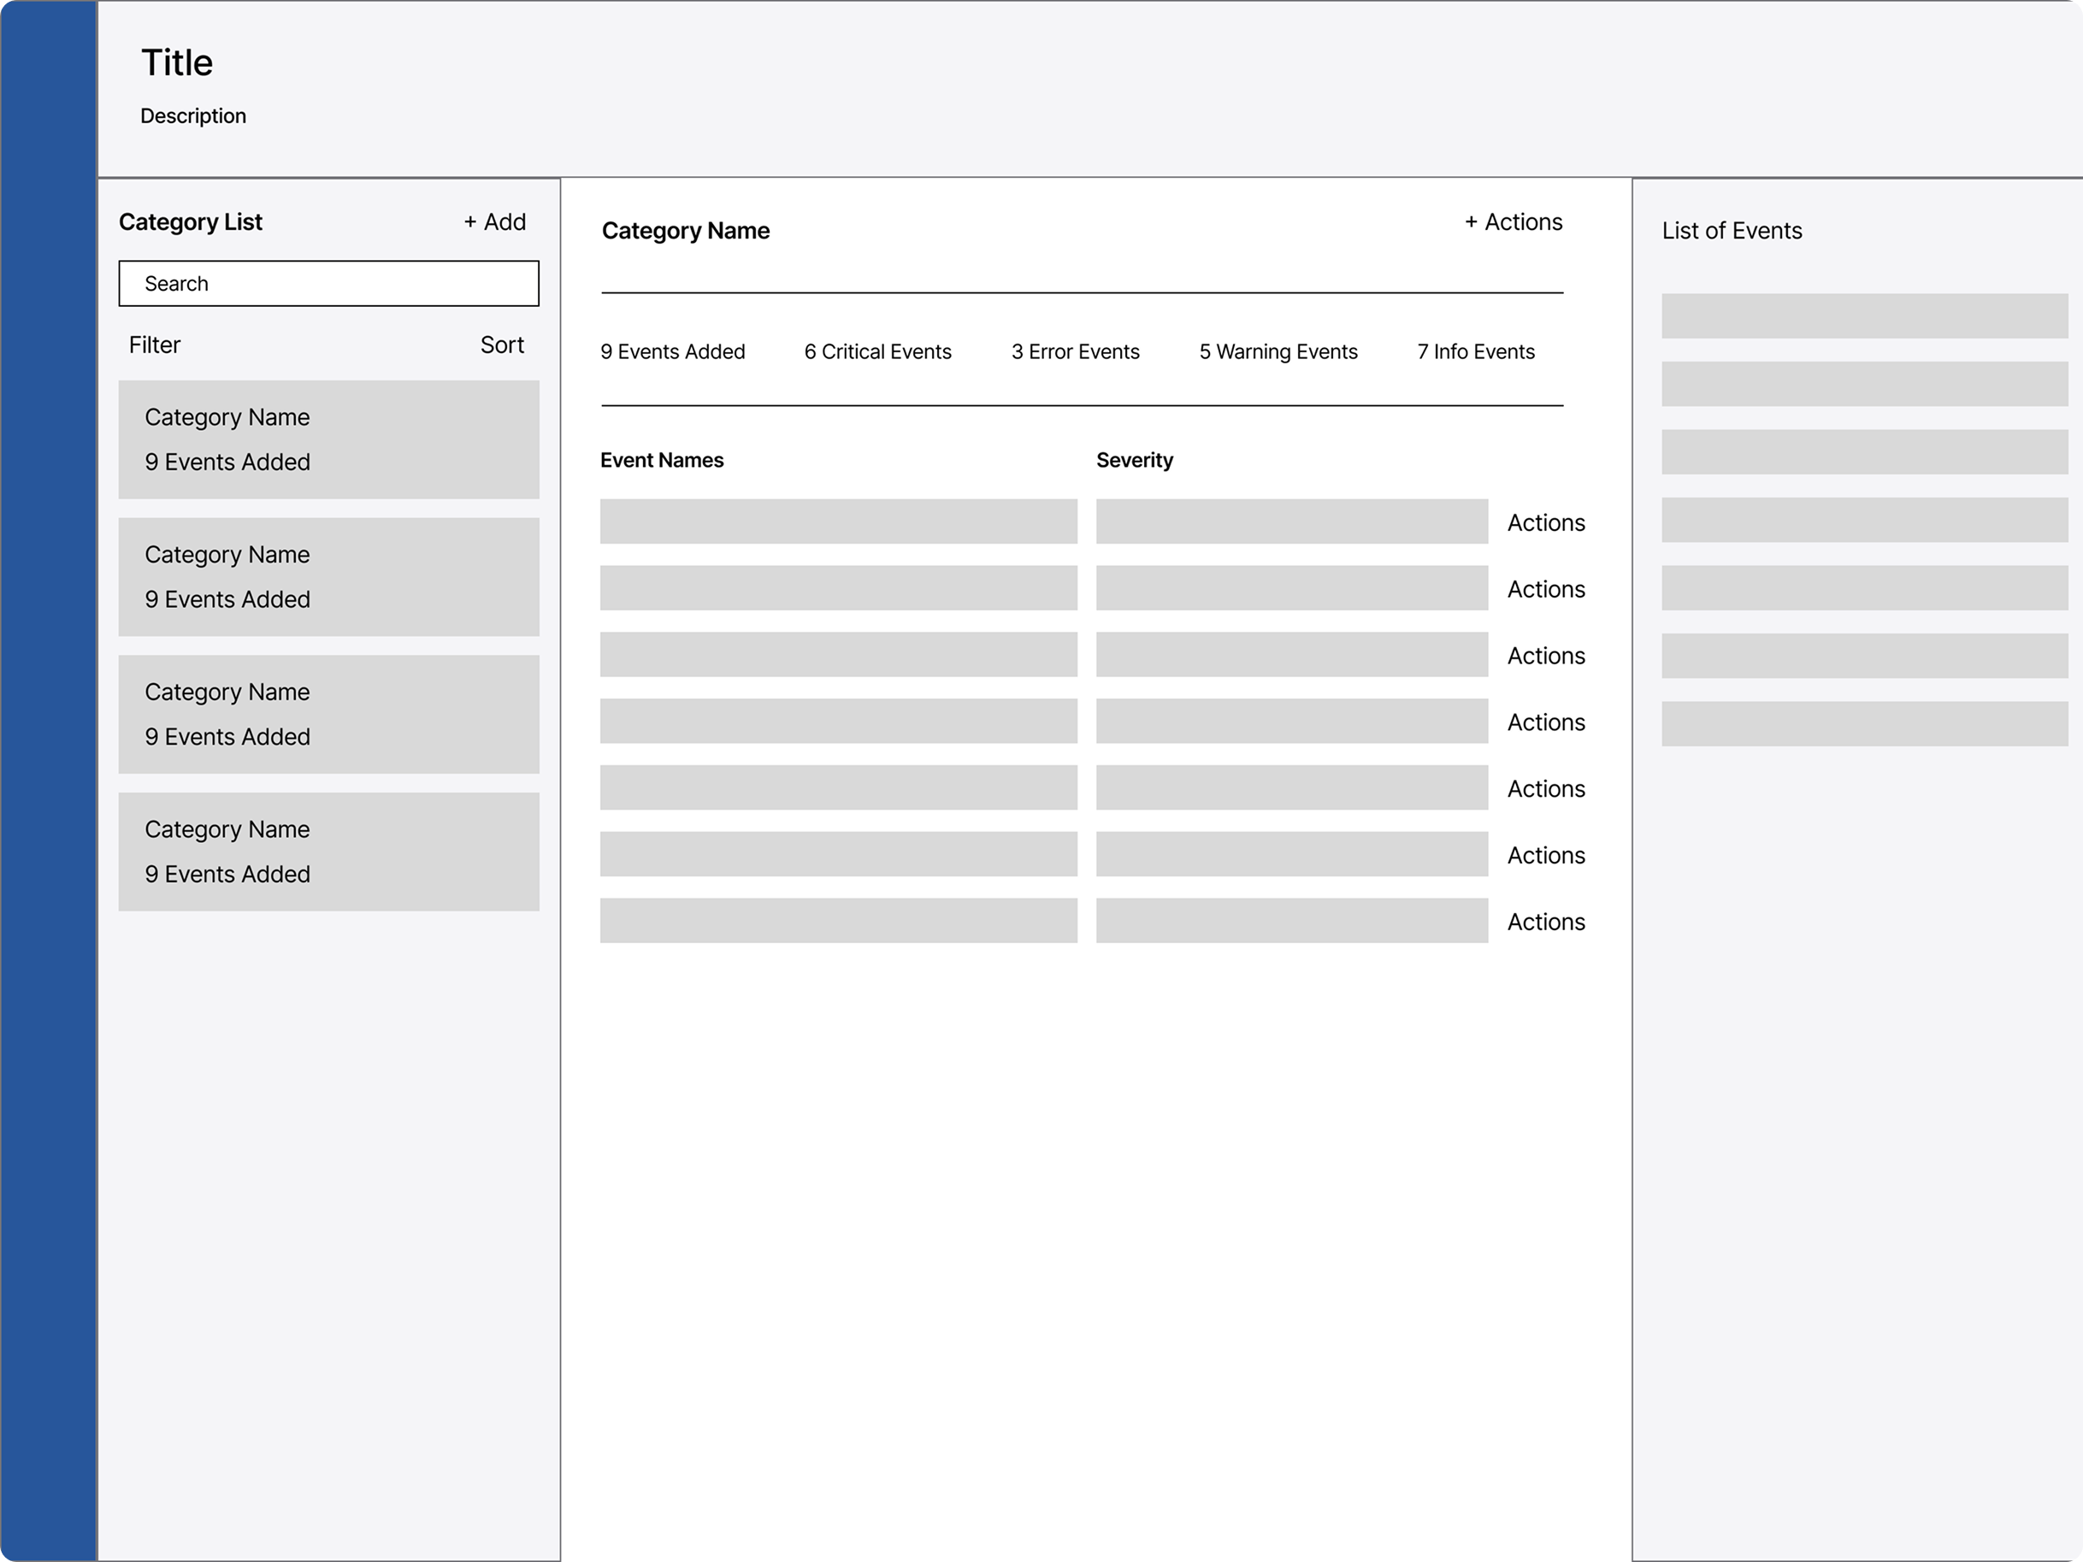Open the Filter option
The width and height of the screenshot is (2083, 1562).
[155, 345]
